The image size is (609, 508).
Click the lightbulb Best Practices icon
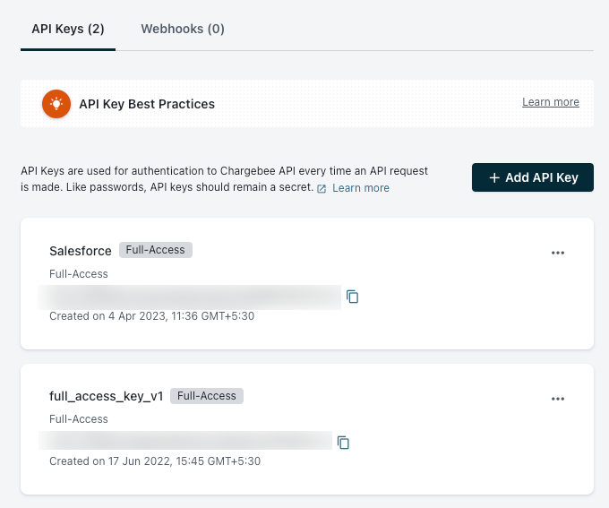click(x=56, y=104)
